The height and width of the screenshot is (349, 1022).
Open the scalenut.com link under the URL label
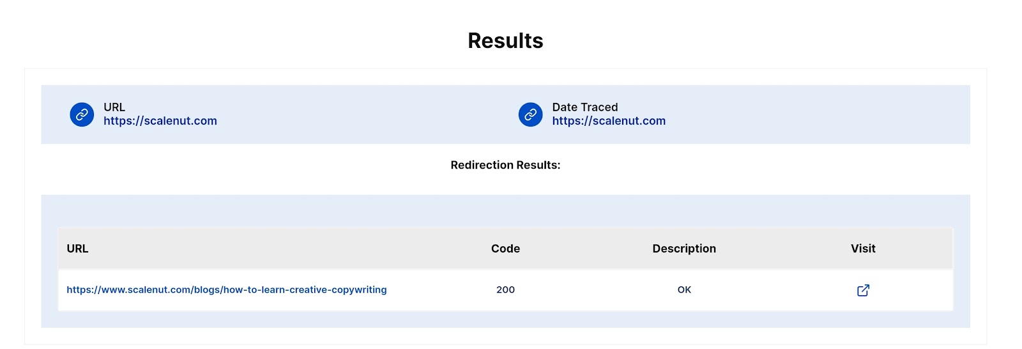(160, 121)
